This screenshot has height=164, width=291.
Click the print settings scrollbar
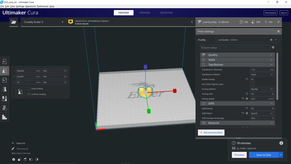[x=277, y=76]
